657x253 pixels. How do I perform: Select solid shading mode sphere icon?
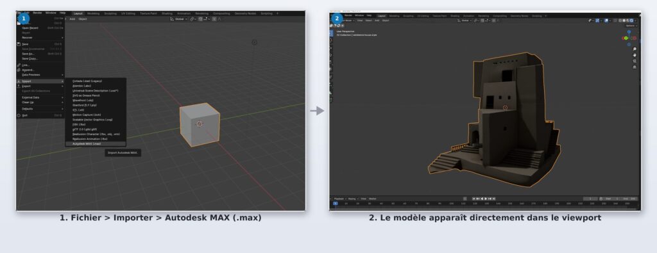pos(624,20)
